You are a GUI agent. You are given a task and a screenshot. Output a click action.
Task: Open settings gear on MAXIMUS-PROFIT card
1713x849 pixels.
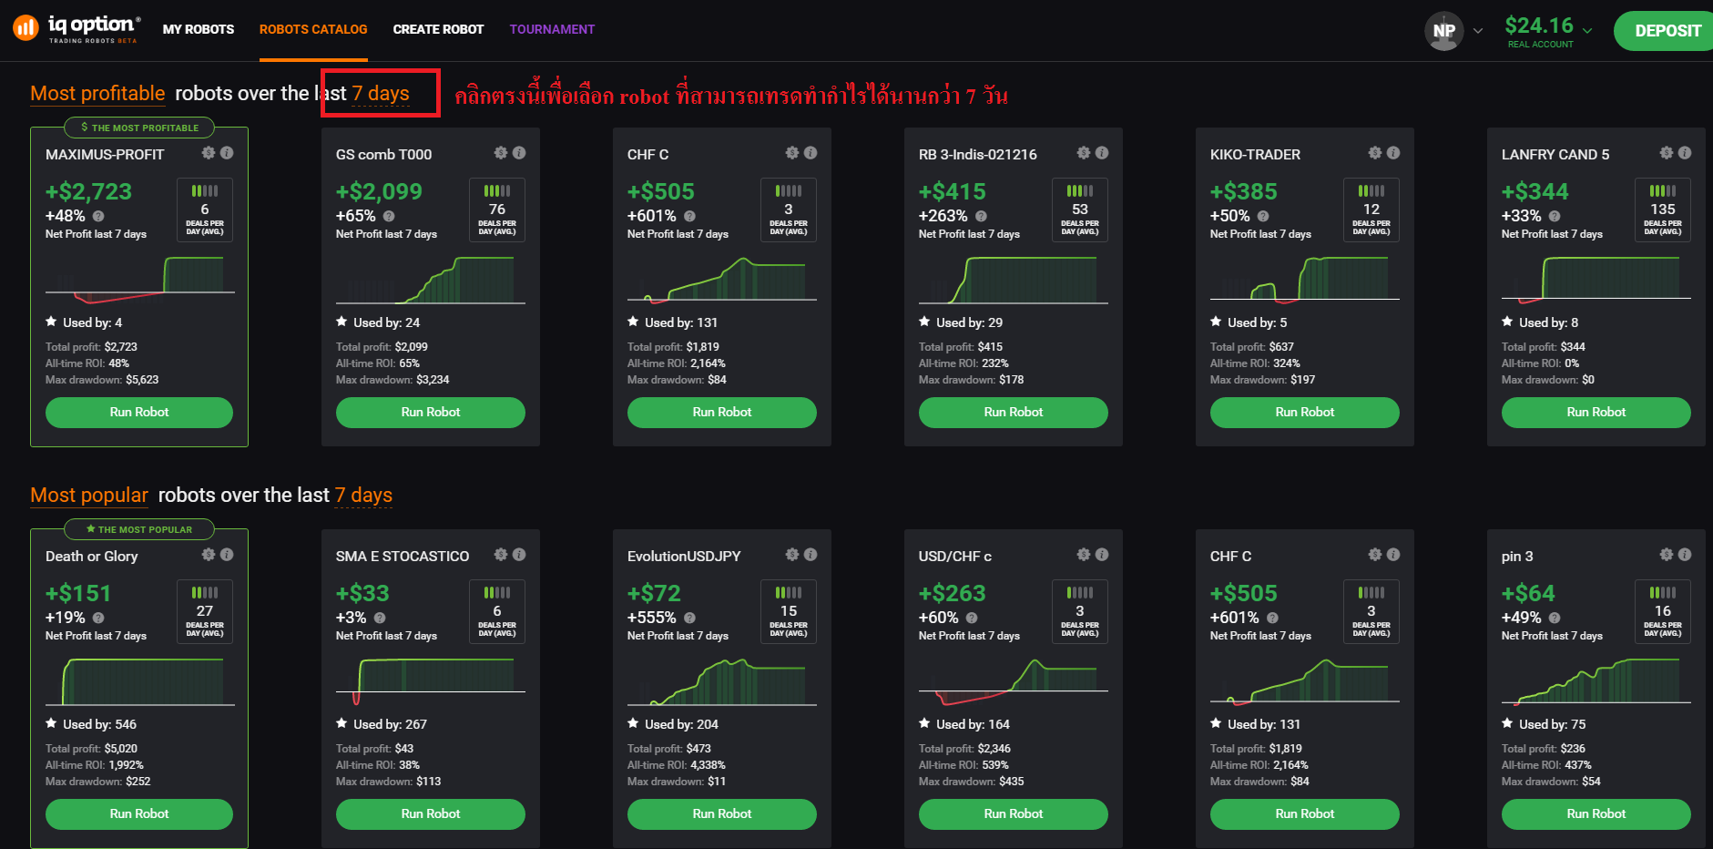coord(209,153)
